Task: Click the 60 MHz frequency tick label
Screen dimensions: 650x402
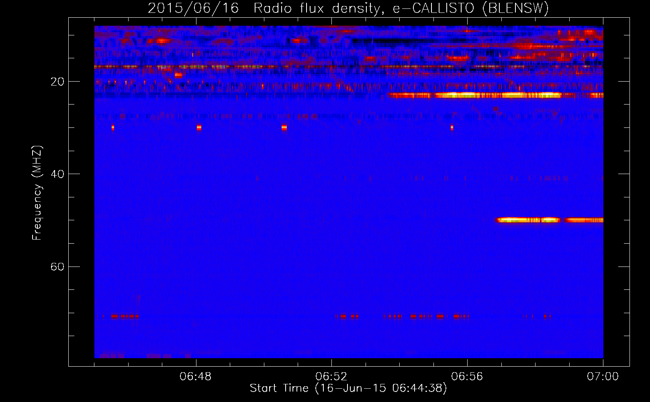Action: (x=57, y=267)
